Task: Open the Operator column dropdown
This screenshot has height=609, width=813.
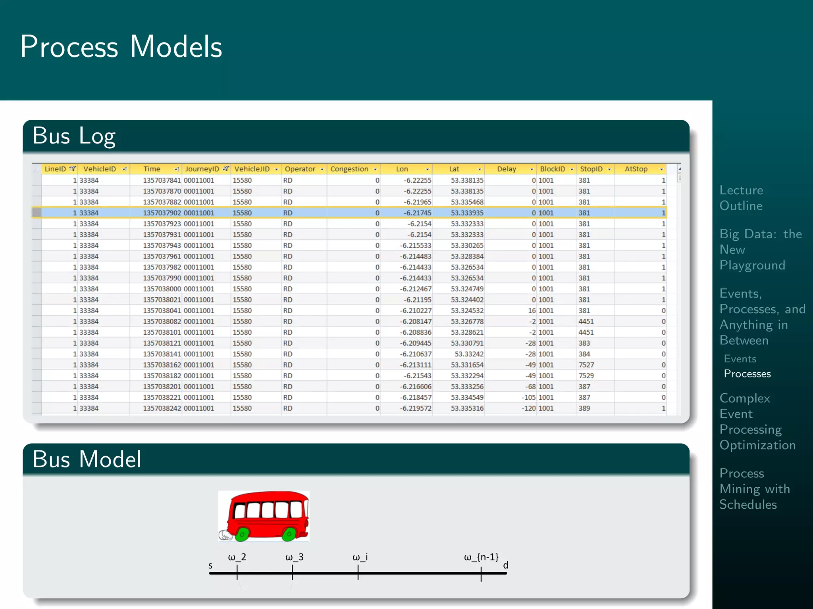Action: pos(322,169)
